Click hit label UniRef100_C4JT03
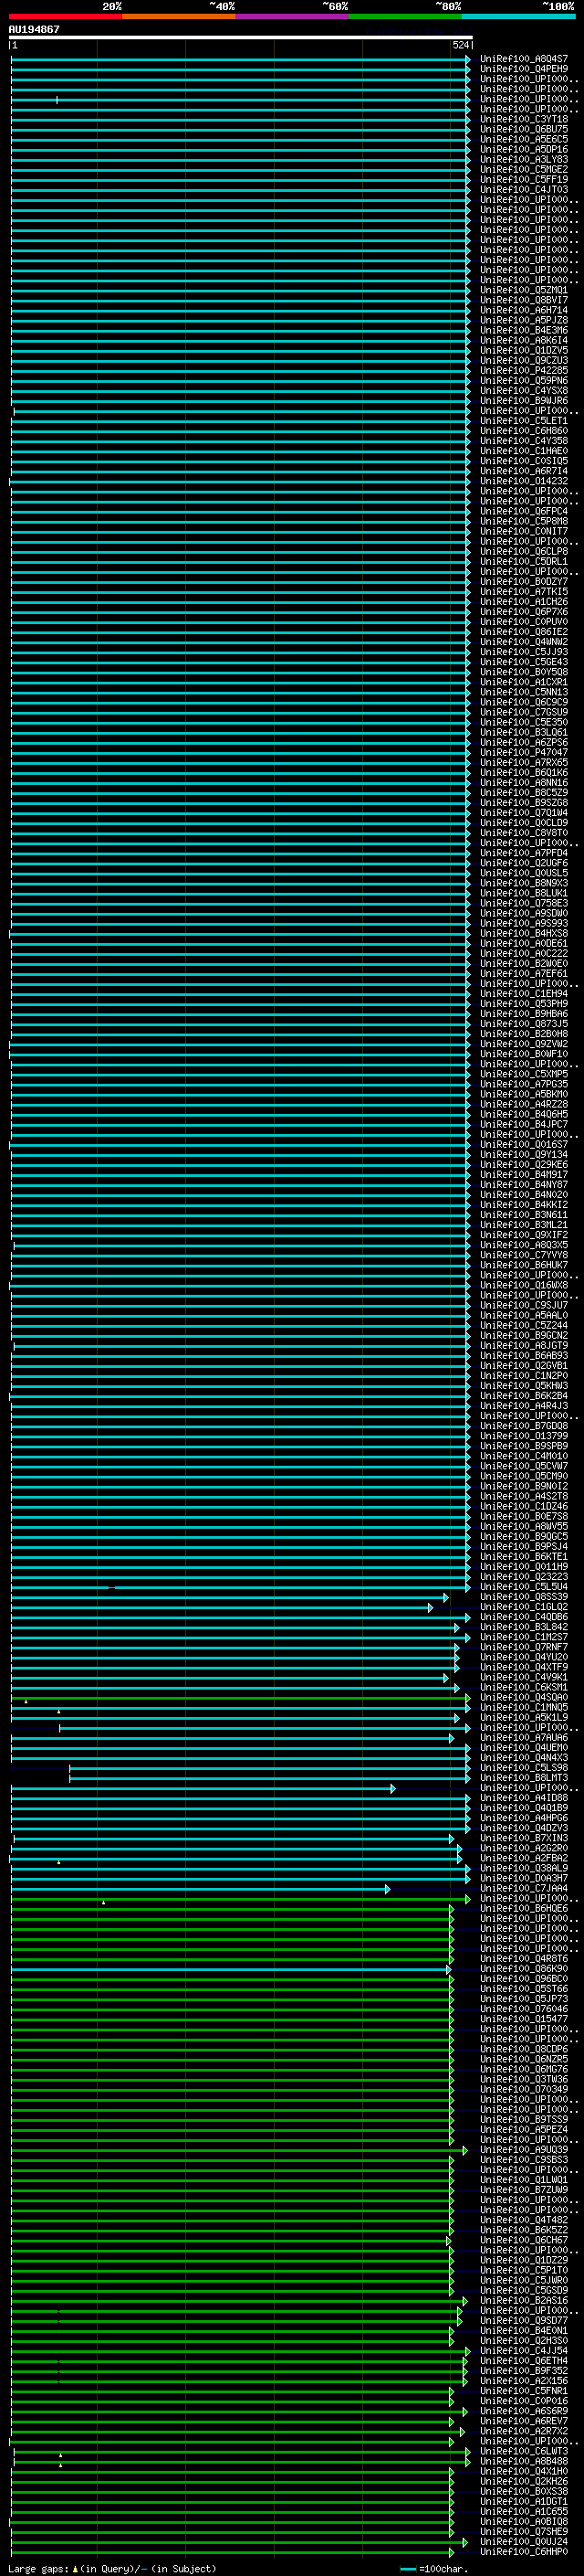This screenshot has width=584, height=2576. tap(524, 189)
